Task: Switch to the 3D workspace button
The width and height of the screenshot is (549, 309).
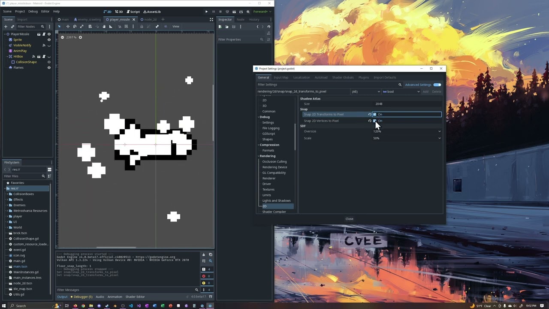Action: coord(119,12)
